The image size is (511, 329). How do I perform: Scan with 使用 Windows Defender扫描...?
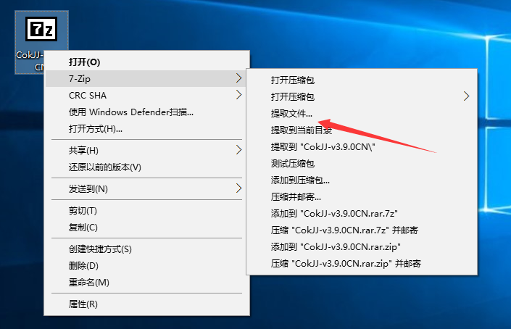coord(130,112)
